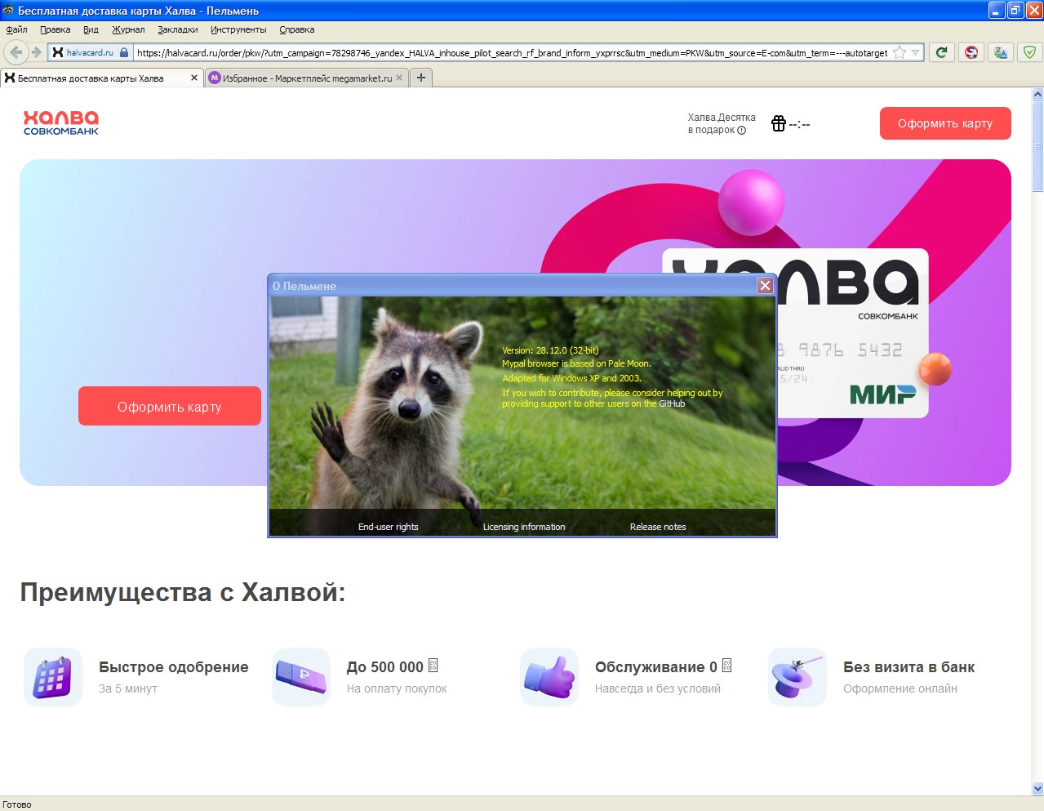Open the Журнал menu

128,29
